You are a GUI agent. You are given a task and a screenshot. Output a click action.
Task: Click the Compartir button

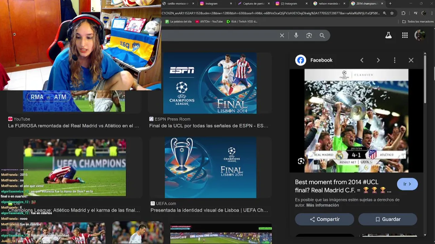324,219
